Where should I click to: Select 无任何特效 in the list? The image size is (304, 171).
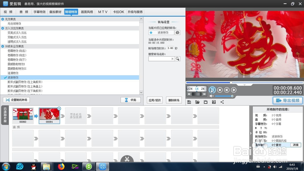(14, 24)
